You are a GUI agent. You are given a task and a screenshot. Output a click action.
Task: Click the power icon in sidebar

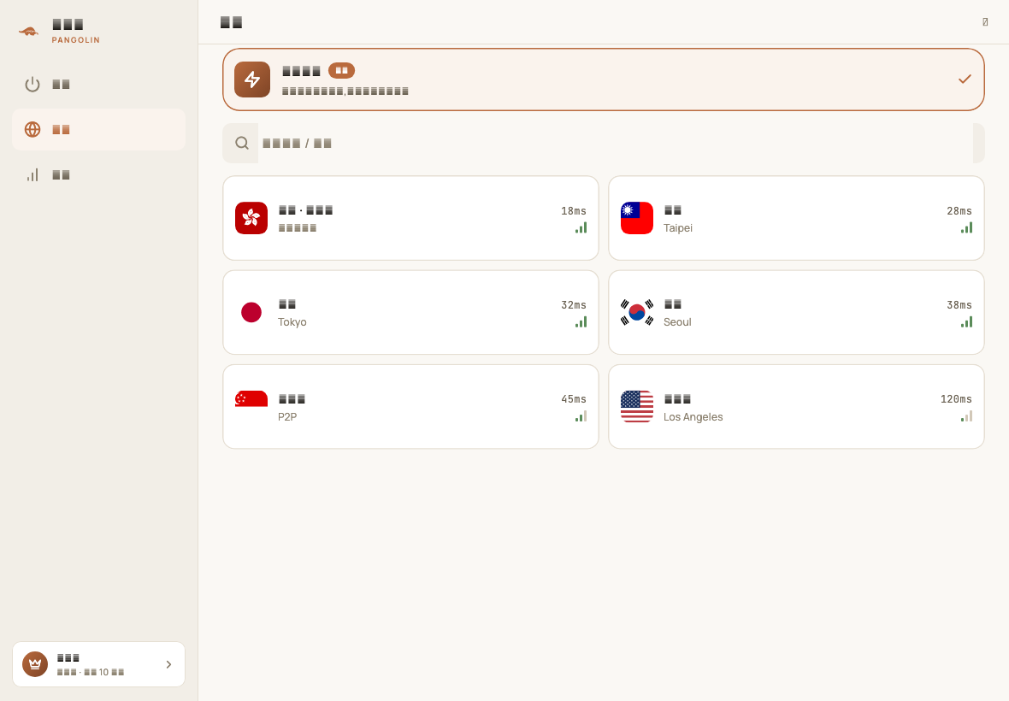[32, 85]
